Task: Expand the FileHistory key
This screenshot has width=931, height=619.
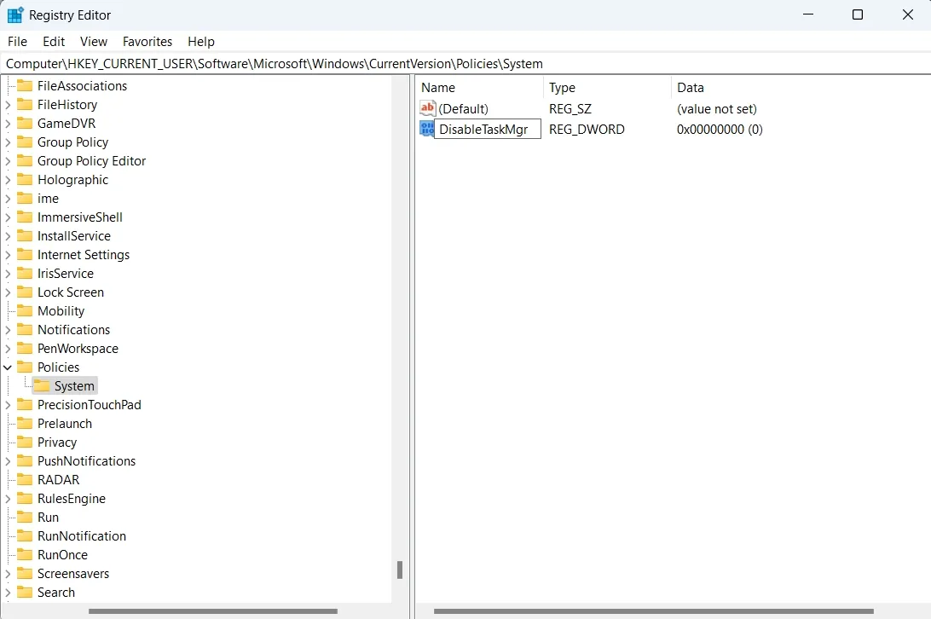Action: point(8,105)
